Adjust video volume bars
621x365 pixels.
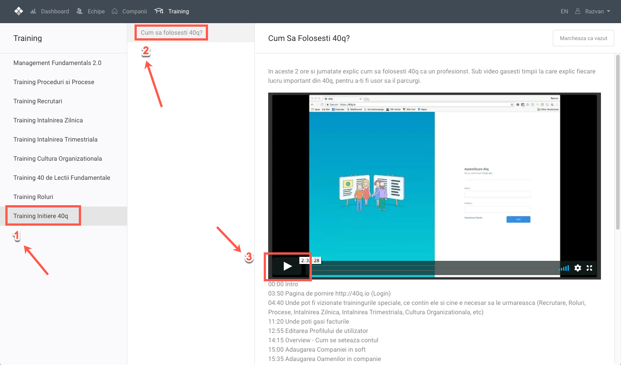(x=564, y=268)
